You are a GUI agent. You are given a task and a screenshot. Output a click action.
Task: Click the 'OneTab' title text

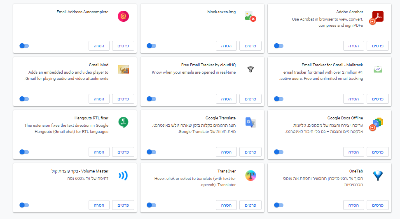pos(356,171)
